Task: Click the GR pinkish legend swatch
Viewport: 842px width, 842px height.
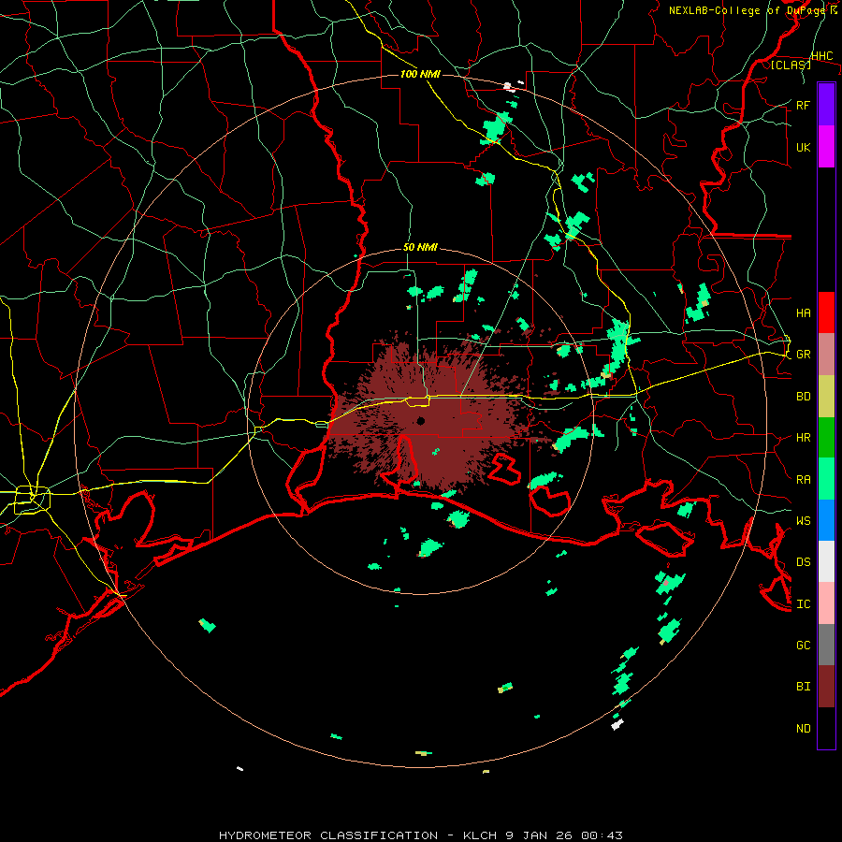Action: click(x=826, y=355)
